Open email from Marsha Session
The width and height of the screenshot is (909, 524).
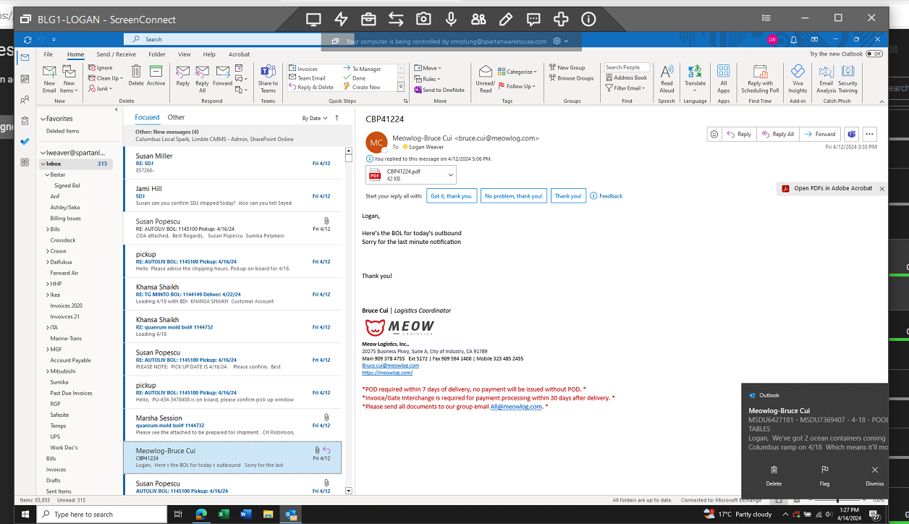(x=232, y=425)
